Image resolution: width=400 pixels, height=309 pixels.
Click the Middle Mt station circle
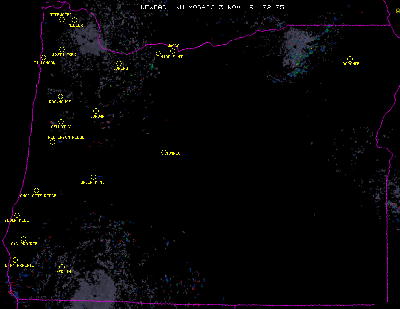pyautogui.click(x=158, y=54)
